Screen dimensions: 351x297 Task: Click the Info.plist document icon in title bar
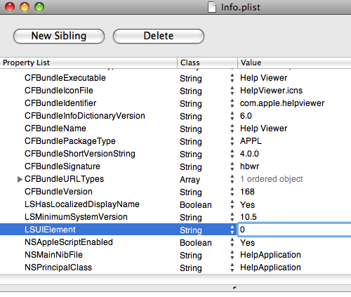(x=212, y=7)
